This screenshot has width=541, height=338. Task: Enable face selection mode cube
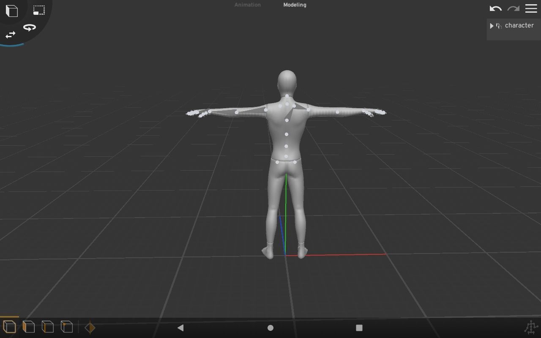[x=28, y=327]
